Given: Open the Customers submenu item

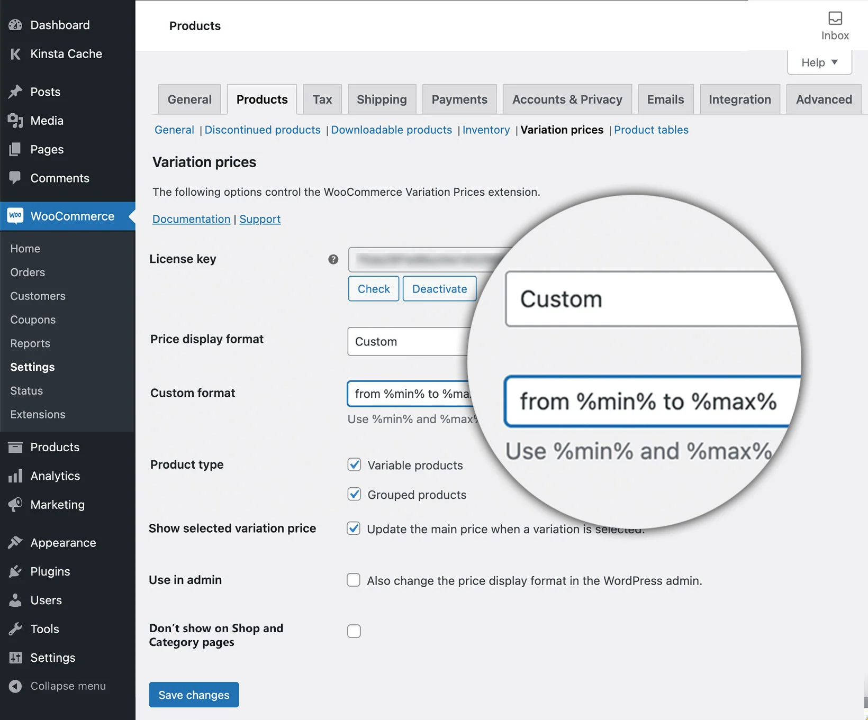Looking at the screenshot, I should tap(38, 296).
